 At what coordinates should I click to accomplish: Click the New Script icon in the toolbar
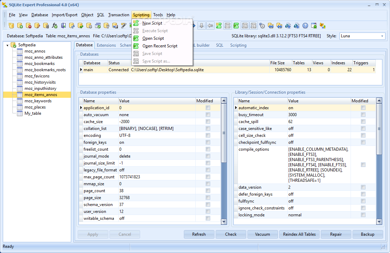pyautogui.click(x=219, y=26)
